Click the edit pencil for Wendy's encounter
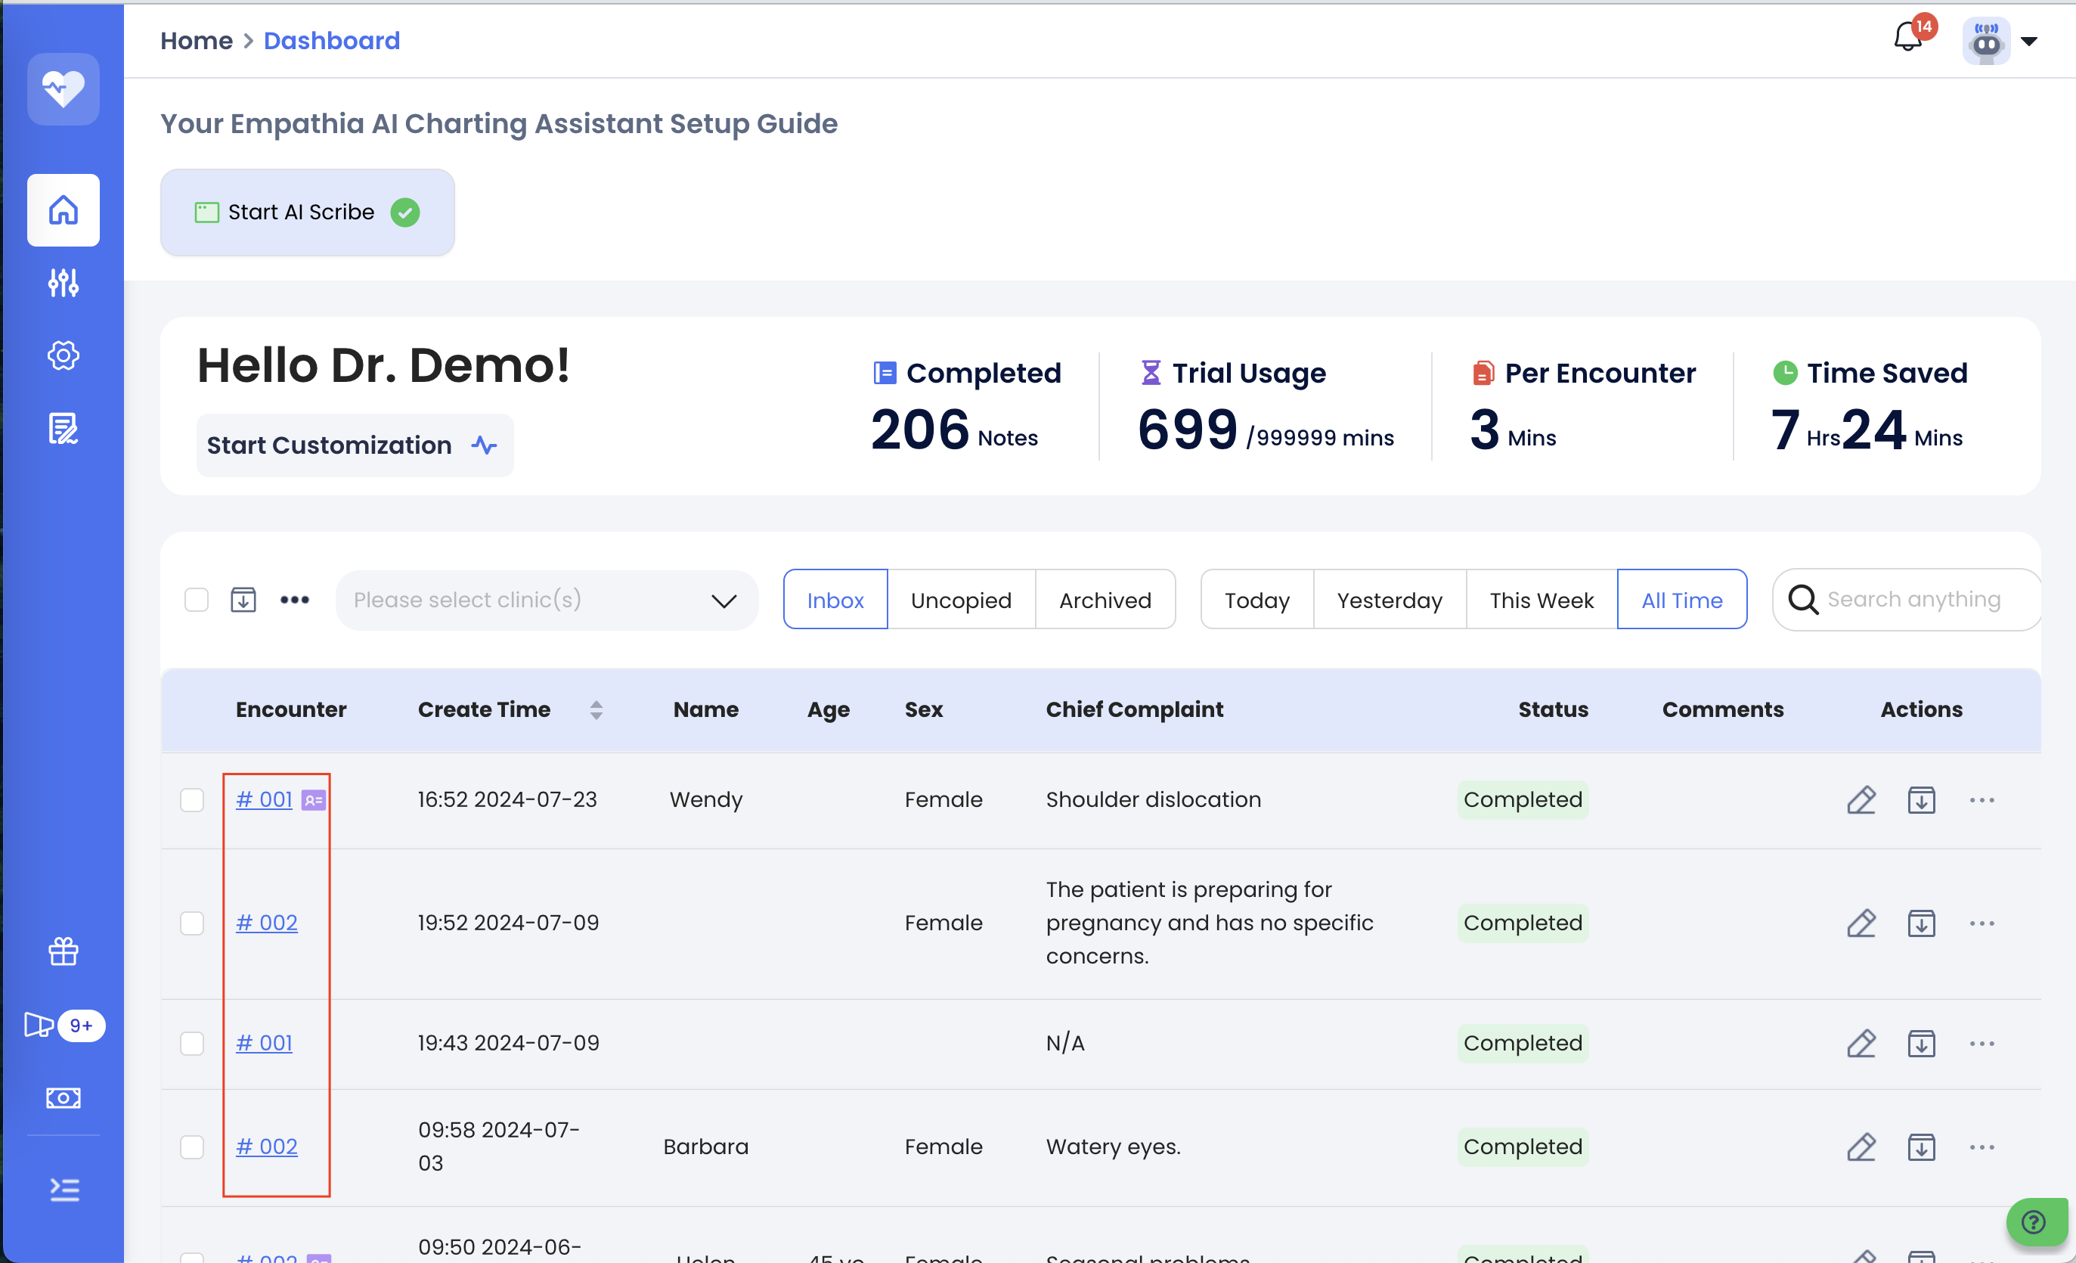Screen dimensions: 2076x1263 point(1861,799)
